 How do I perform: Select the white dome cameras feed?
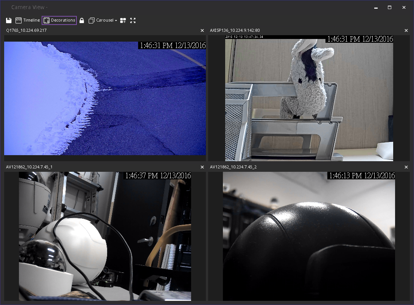pos(105,236)
